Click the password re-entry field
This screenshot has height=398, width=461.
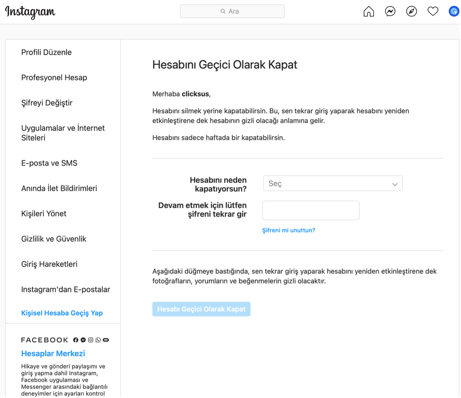pyautogui.click(x=310, y=210)
